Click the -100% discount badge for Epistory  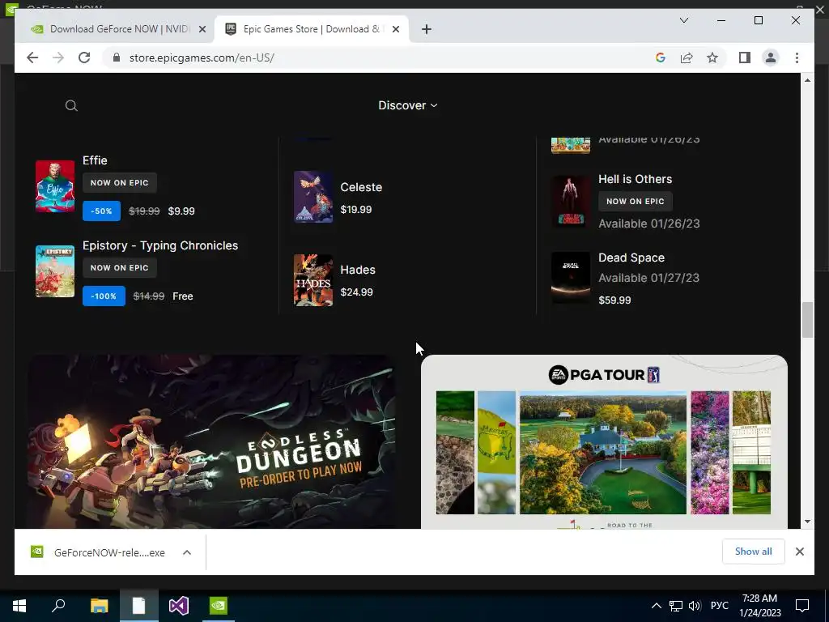pyautogui.click(x=104, y=296)
